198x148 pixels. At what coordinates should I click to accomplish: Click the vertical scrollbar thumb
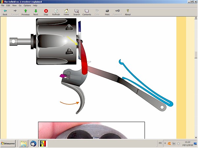(196, 54)
